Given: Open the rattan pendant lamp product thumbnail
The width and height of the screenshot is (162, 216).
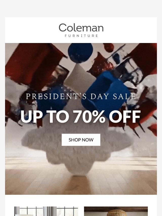Looking at the screenshot, I should pos(116,211).
